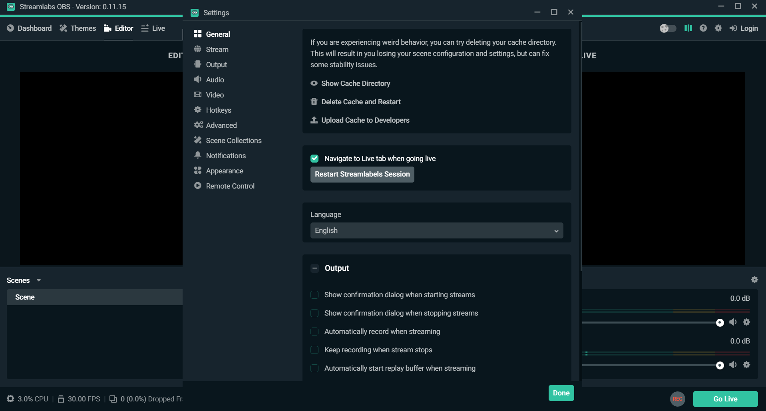Click the trash icon for Delete Cache

click(x=314, y=102)
